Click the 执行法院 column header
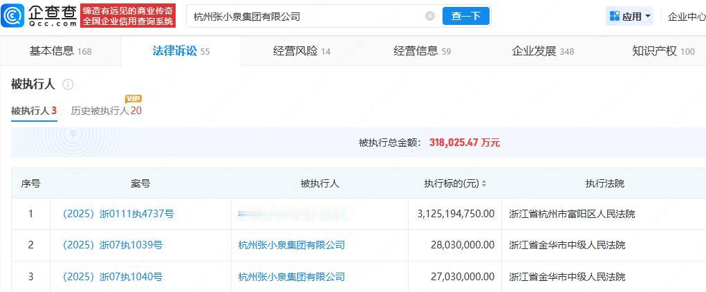The width and height of the screenshot is (706, 292). click(x=604, y=184)
